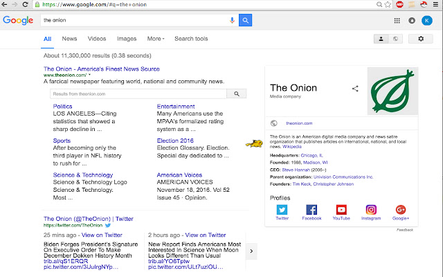Open The Onion (@TheOnion) Twitter result

pyautogui.click(x=89, y=219)
